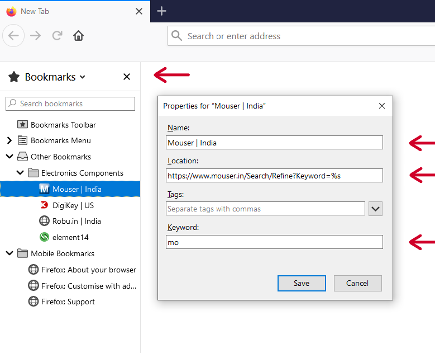Open Firefox: About your browser bookmark

(x=89, y=270)
